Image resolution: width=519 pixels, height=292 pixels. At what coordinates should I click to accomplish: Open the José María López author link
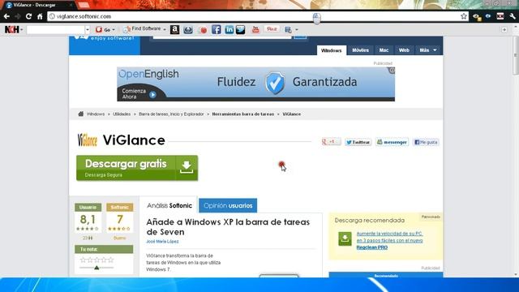coord(162,242)
